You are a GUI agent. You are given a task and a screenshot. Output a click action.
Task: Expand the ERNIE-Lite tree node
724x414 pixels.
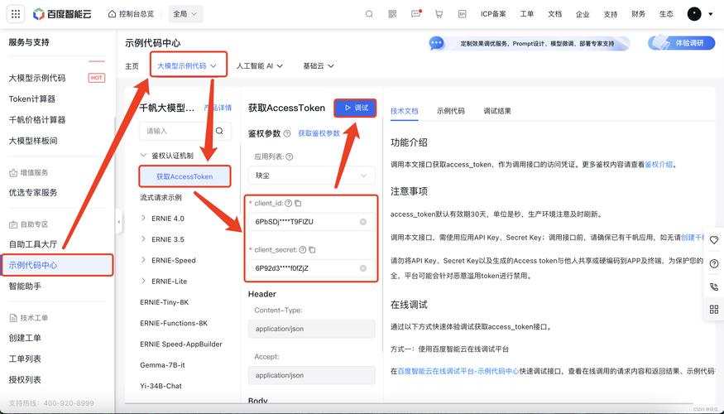(144, 281)
